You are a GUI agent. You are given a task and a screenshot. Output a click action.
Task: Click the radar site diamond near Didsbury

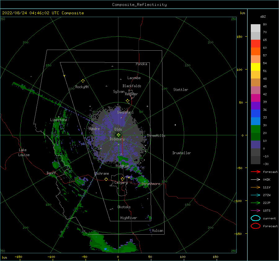pyautogui.click(x=118, y=135)
